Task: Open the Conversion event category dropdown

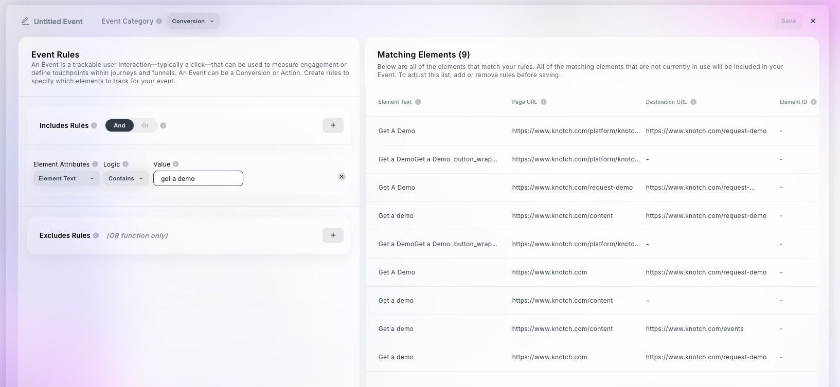Action: (193, 21)
